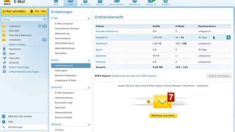Viewport: 235px width, 132px height.
Task: Open the WEB.DE Club tab
Action: 135,3
